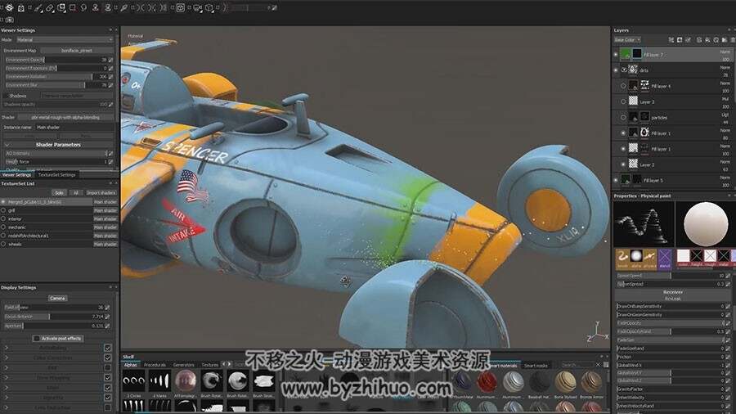Select the wheels texture set radio

[3, 244]
